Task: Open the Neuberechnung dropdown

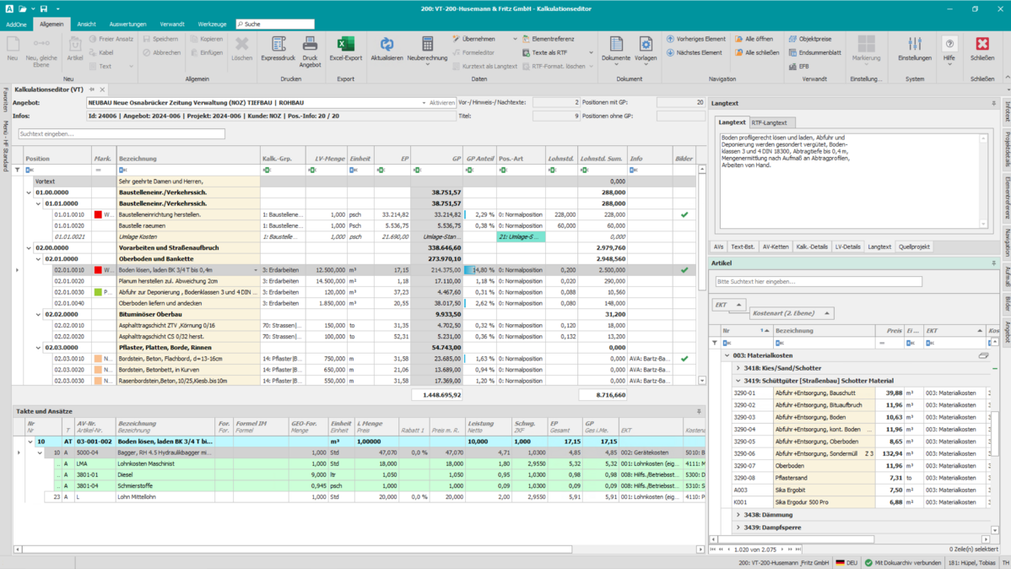Action: pos(427,65)
